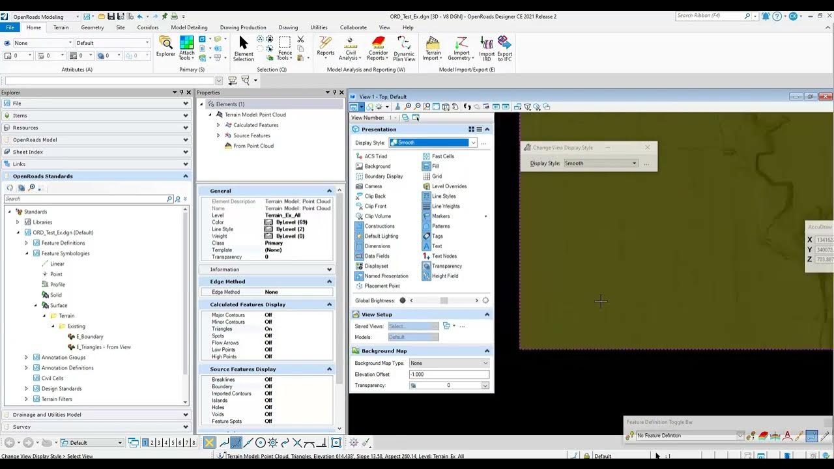Open the Drawing Production ribbon tab
The width and height of the screenshot is (834, 469).
(x=243, y=27)
